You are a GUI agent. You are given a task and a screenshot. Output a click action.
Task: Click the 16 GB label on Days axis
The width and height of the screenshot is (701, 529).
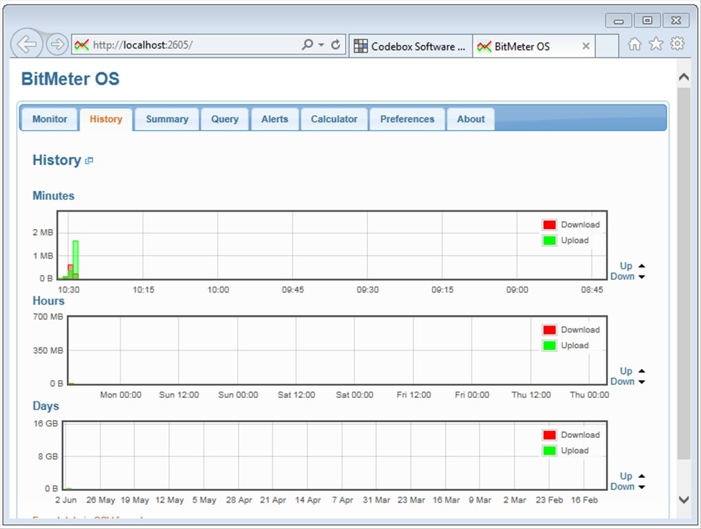46,423
